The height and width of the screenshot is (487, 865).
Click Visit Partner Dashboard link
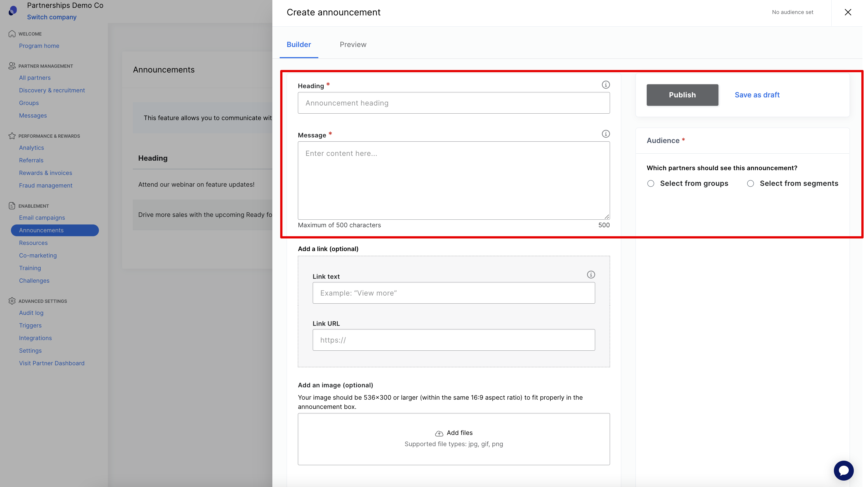pyautogui.click(x=52, y=363)
